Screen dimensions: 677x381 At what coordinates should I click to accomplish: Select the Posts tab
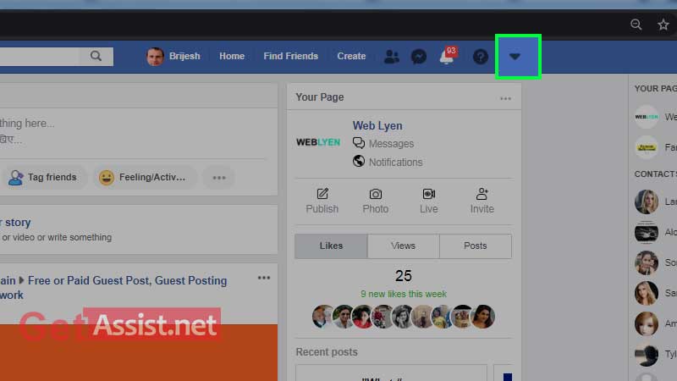[x=476, y=246]
